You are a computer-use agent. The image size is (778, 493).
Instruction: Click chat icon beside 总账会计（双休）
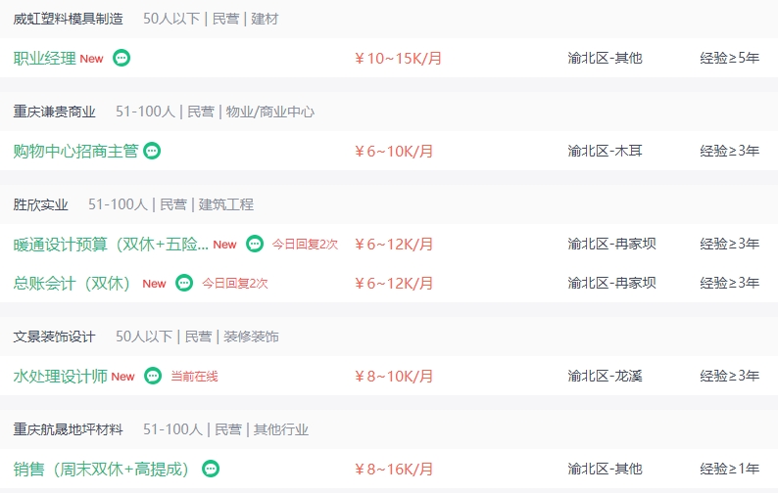point(184,283)
